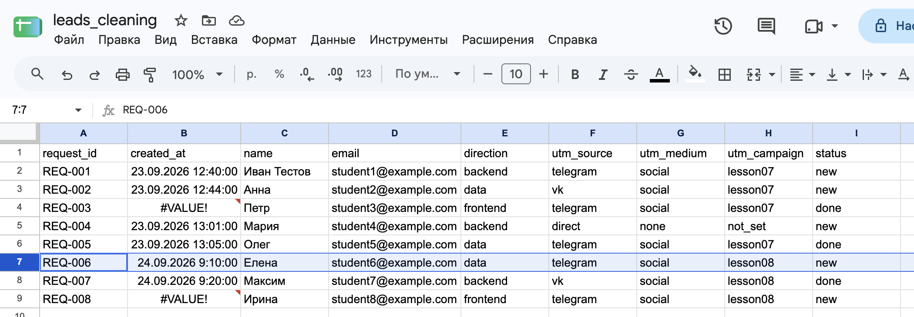The width and height of the screenshot is (914, 317).
Task: Start a video call with the camera icon
Action: coord(813,26)
